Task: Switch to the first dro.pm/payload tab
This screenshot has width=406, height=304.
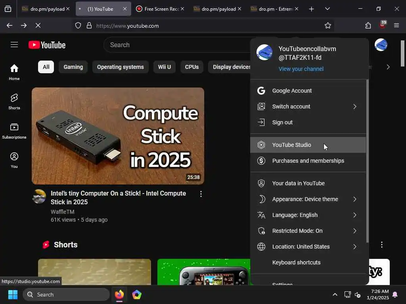Action: click(45, 9)
